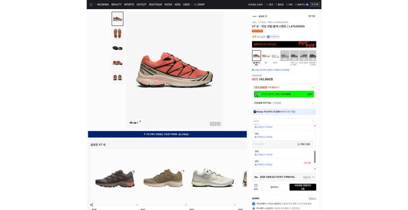
Task: Click the black countdown sale banner
Action: [284, 44]
